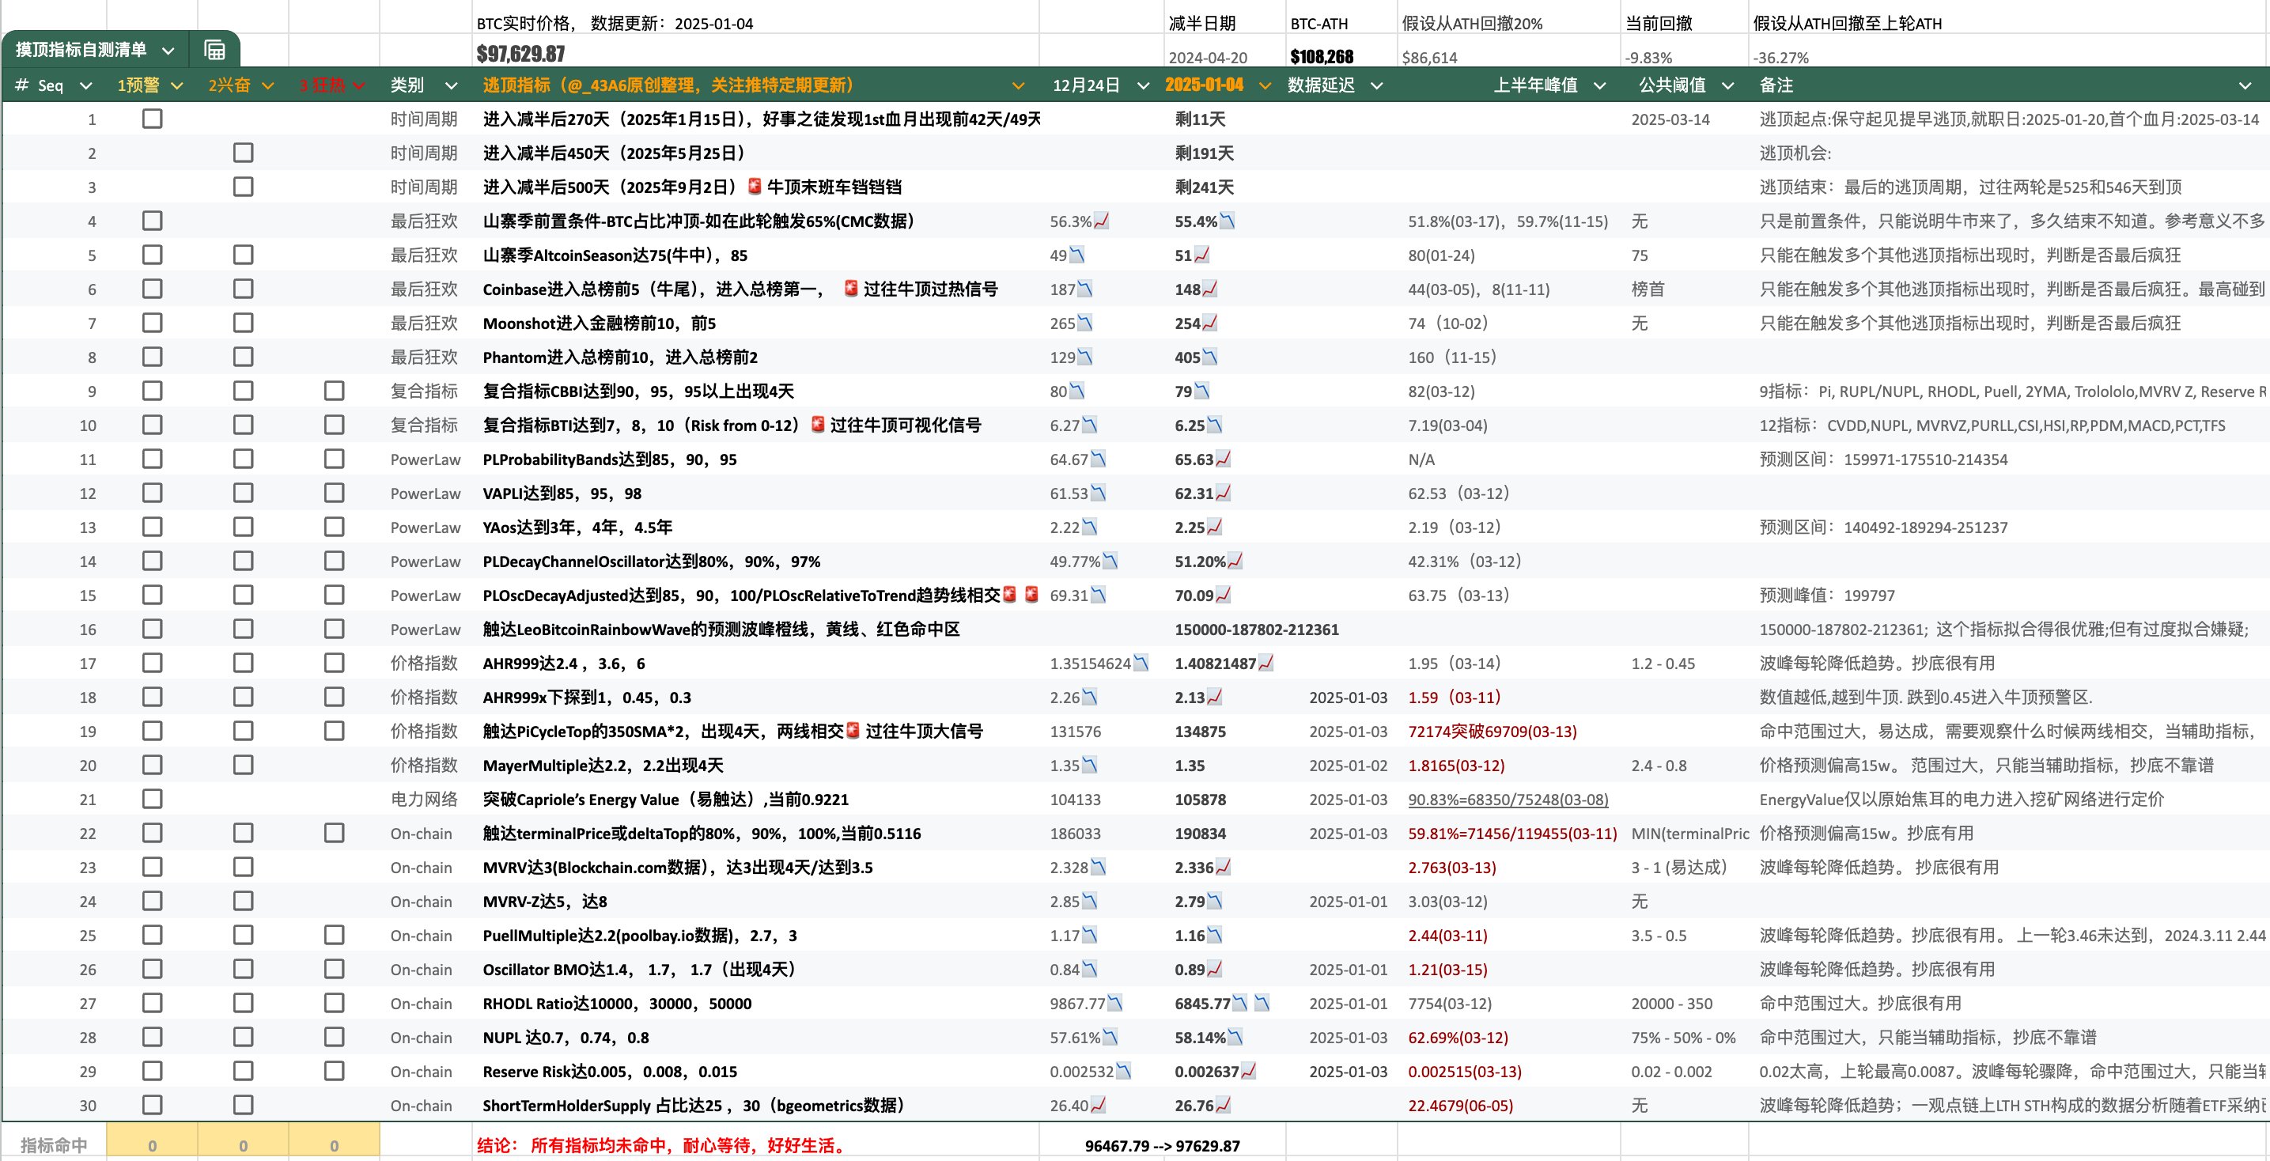
Task: Check the 3狂热 checkbox in row 9
Action: [x=334, y=391]
